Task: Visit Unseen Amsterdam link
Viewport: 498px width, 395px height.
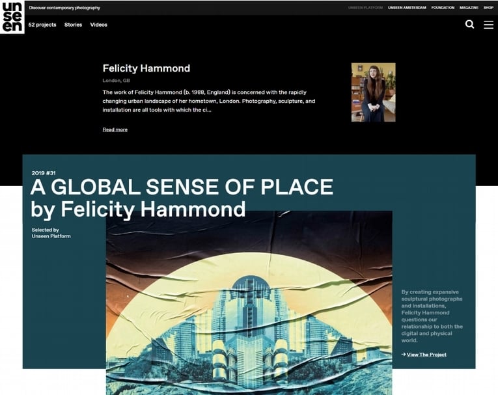Action: pos(407,8)
